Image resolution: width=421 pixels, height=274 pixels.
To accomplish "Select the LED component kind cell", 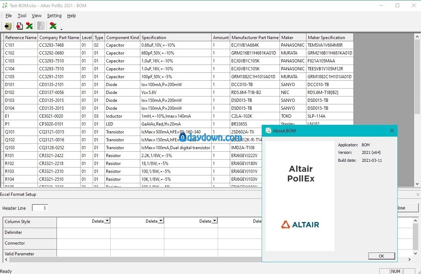I will pos(122,124).
